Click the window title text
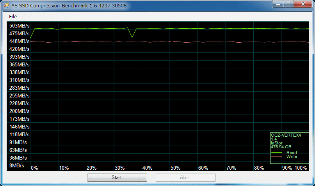315x186 pixels. pos(69,5)
